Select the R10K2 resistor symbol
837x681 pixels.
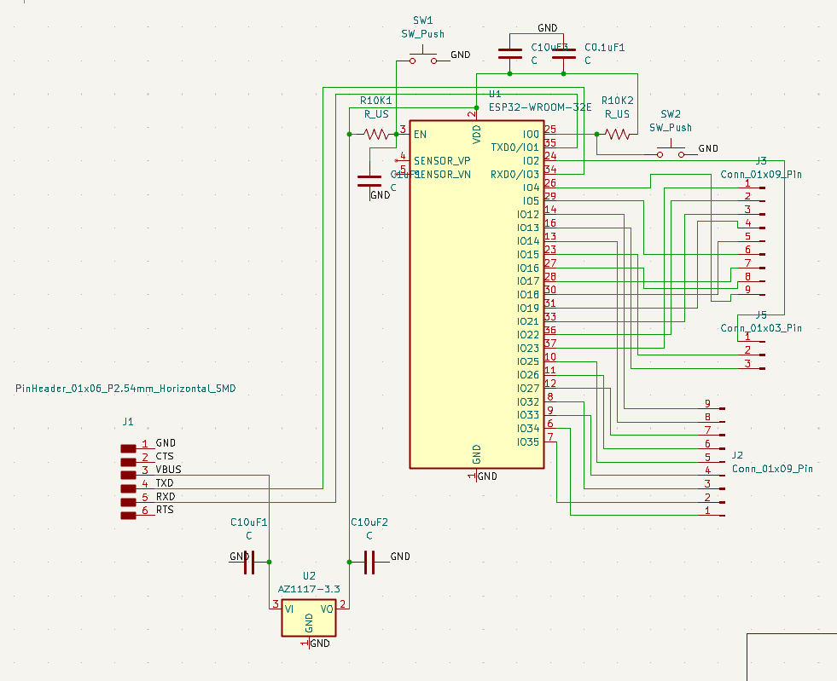617,133
